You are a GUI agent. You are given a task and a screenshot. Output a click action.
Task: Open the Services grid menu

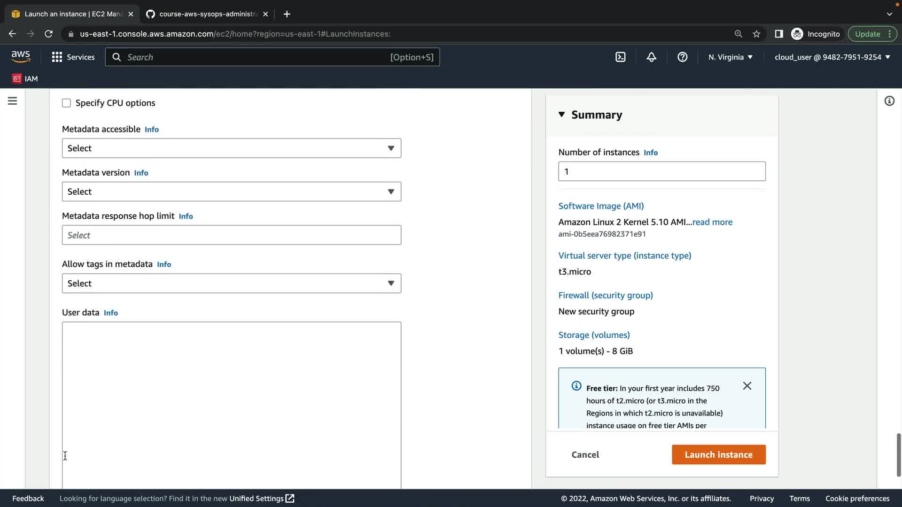(x=73, y=57)
